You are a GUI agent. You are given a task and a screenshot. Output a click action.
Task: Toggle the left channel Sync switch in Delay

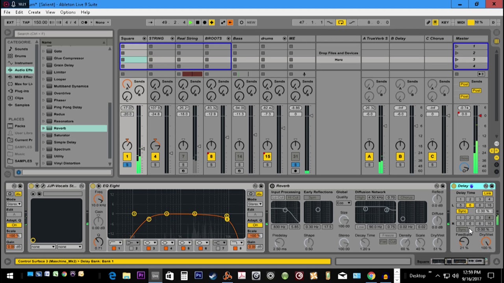[x=462, y=211]
